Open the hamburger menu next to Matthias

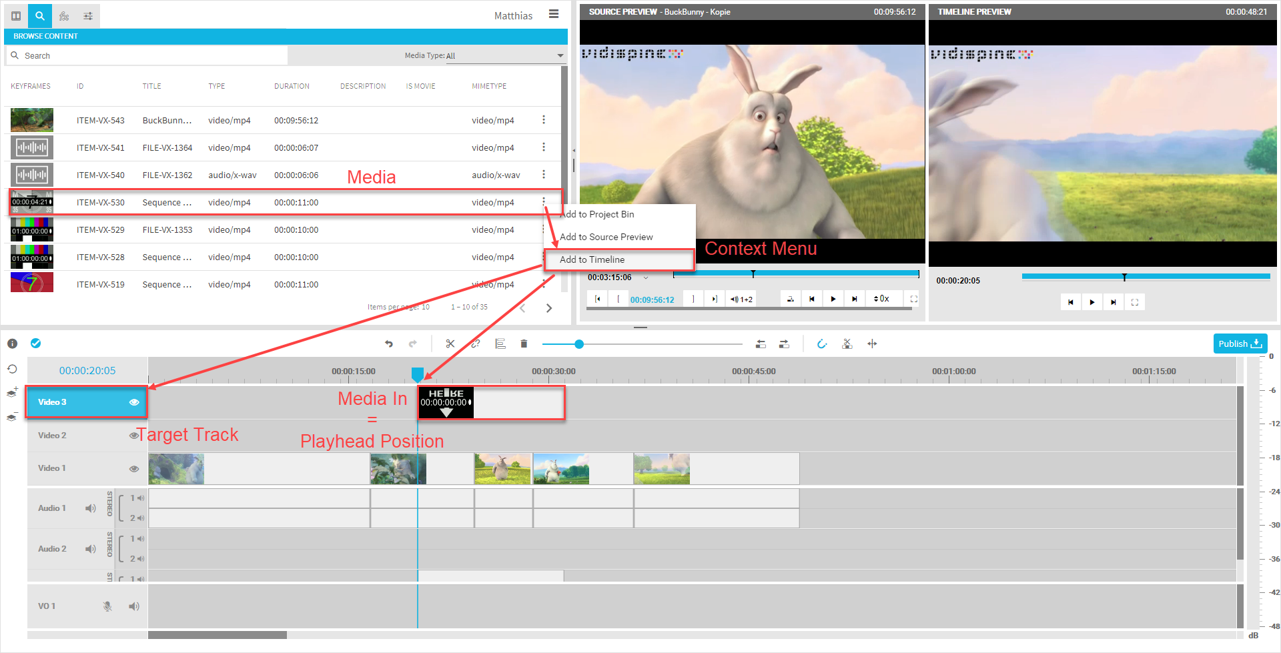click(x=554, y=14)
